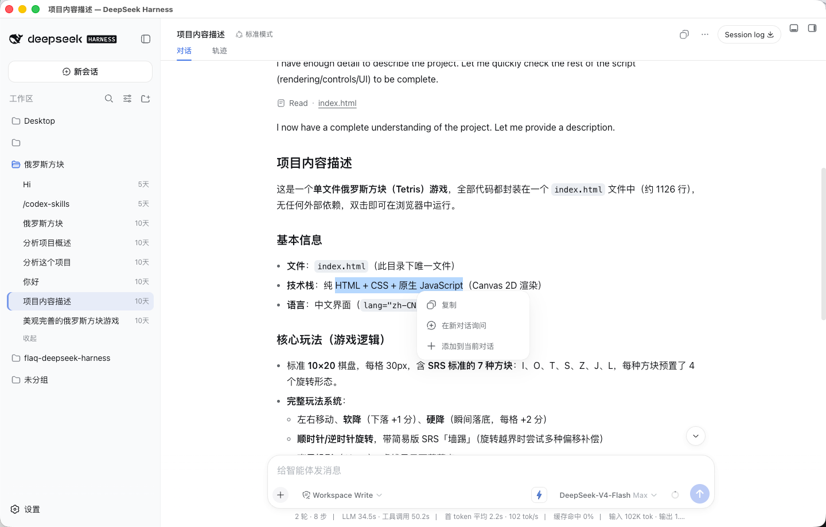This screenshot has width=826, height=527.
Task: Choose 复制 in the context menu
Action: coord(473,305)
